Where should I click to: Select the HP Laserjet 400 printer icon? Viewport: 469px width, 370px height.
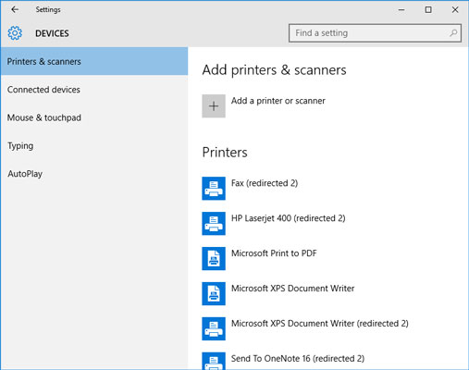coord(214,224)
